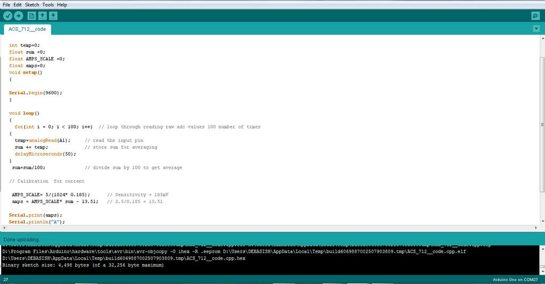This screenshot has width=545, height=284.
Task: Click 'Serial.println("A");' line
Action: (x=37, y=222)
